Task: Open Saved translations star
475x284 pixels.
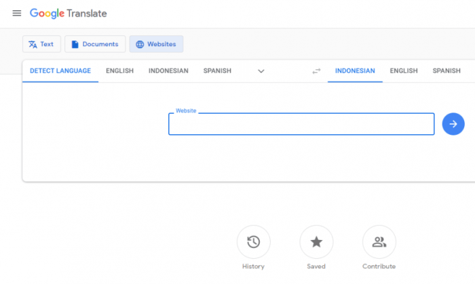Action: click(316, 242)
